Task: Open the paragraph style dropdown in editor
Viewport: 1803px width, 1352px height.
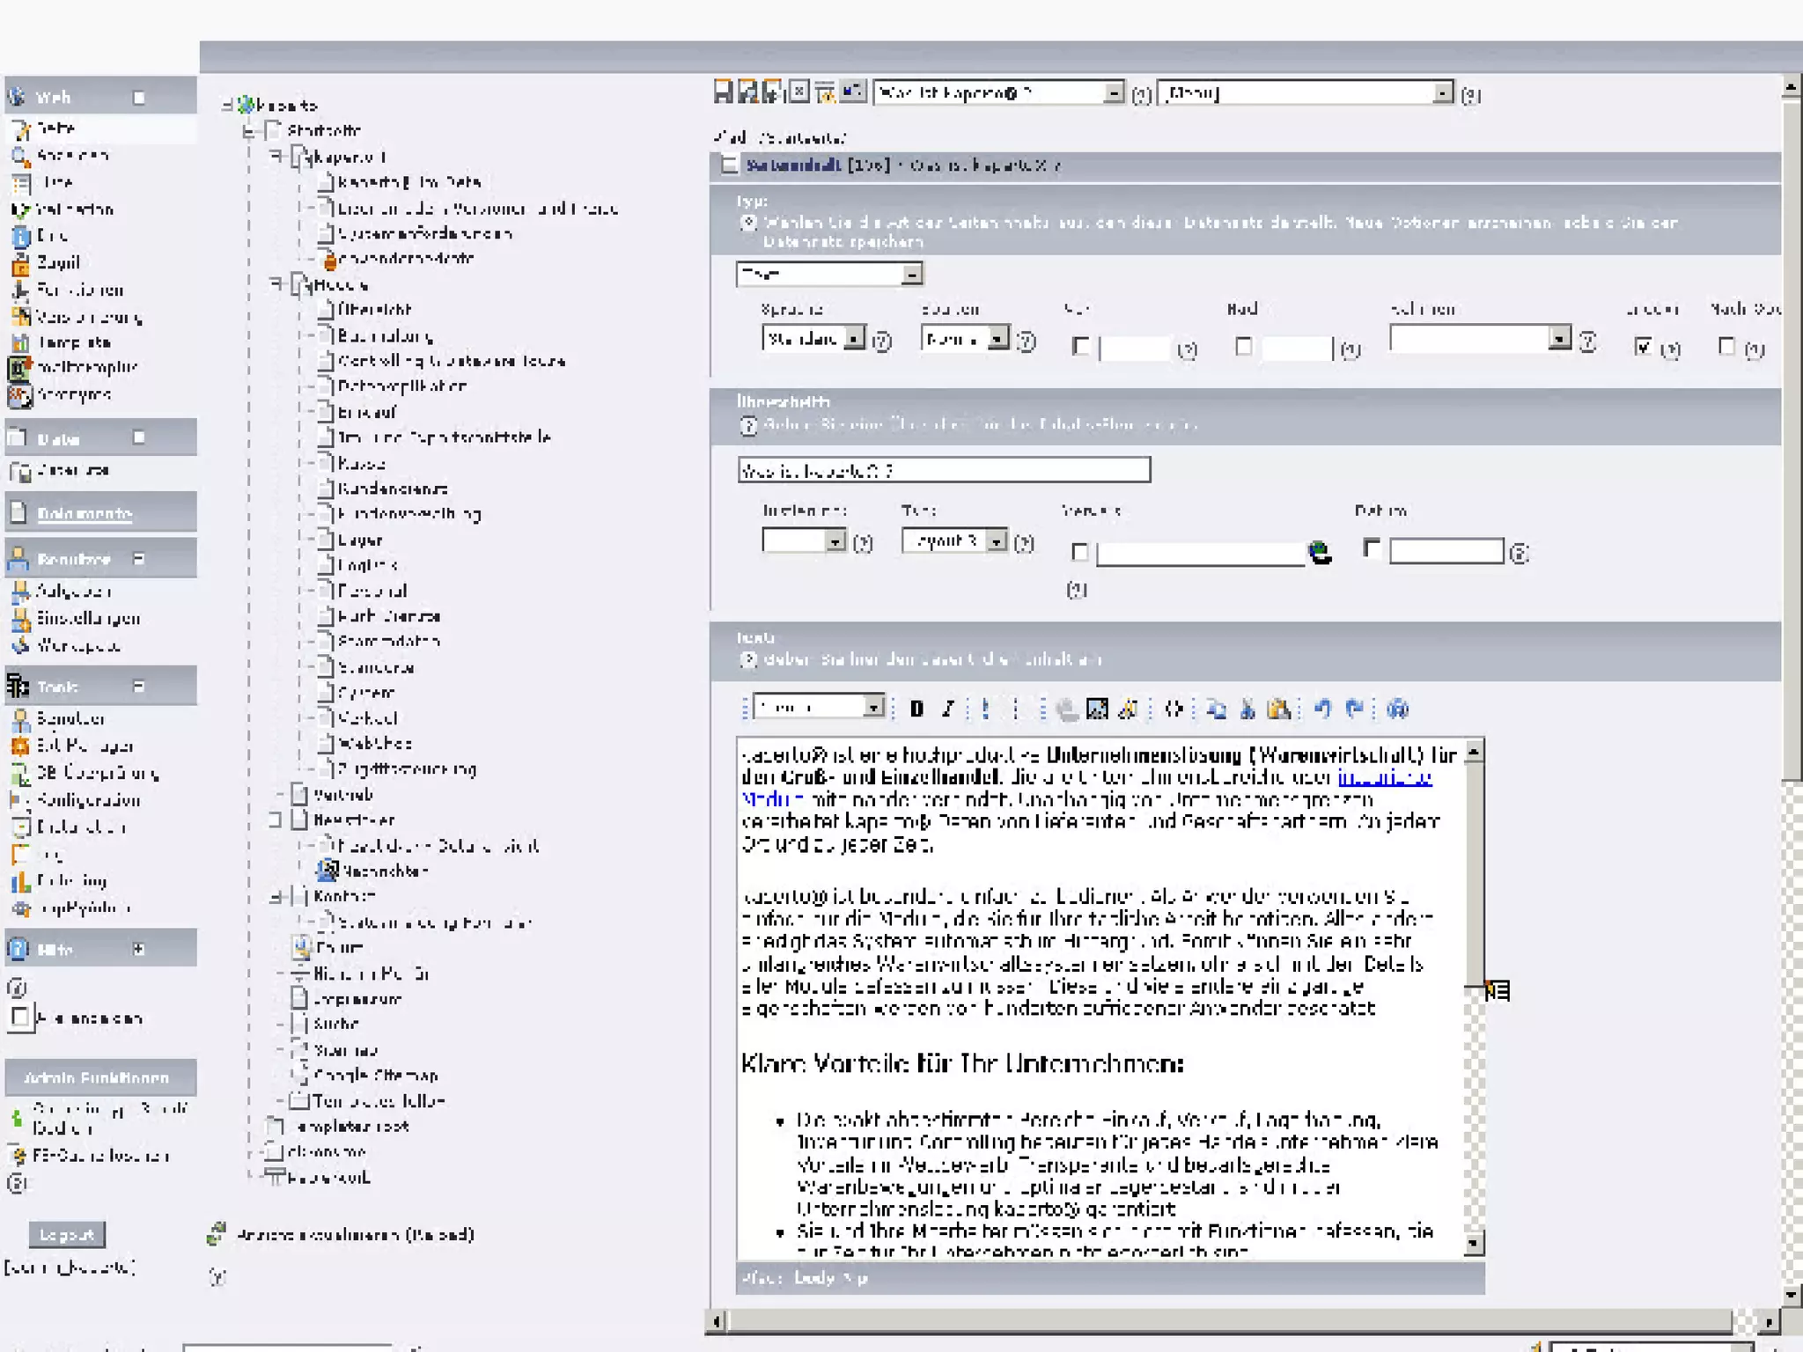Action: pyautogui.click(x=819, y=707)
